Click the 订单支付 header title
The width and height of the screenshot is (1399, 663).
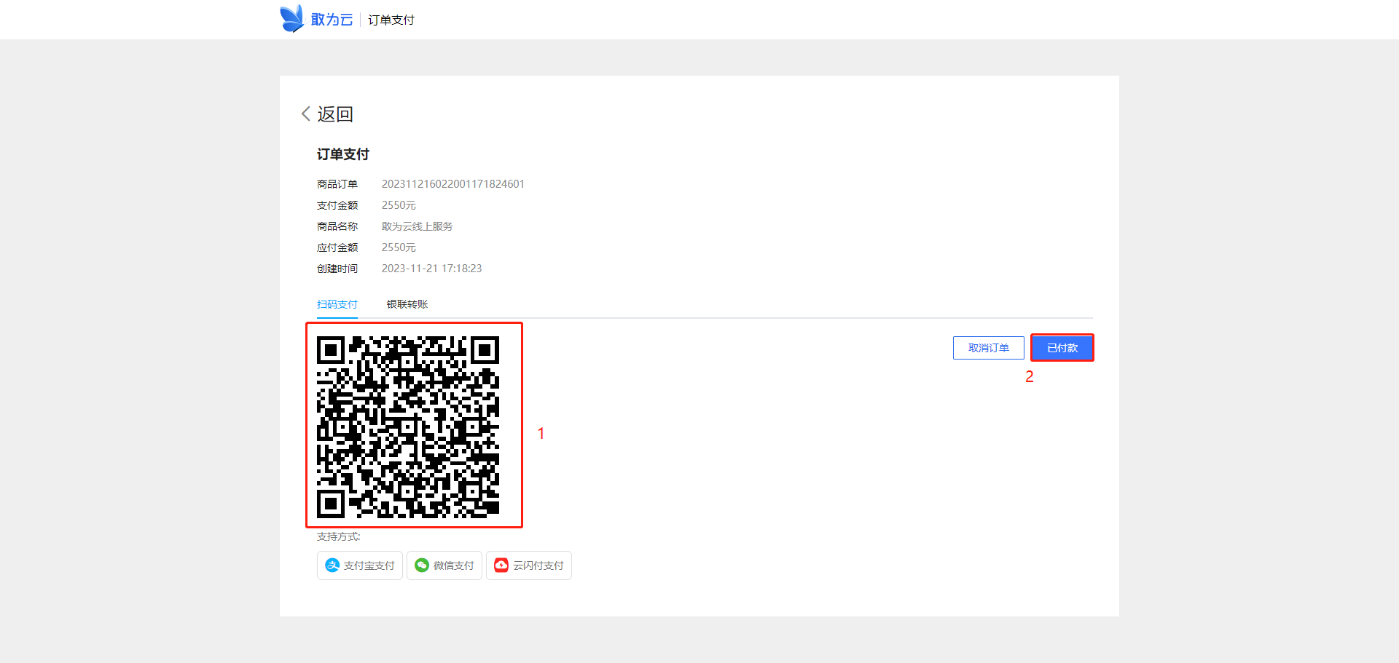[342, 154]
